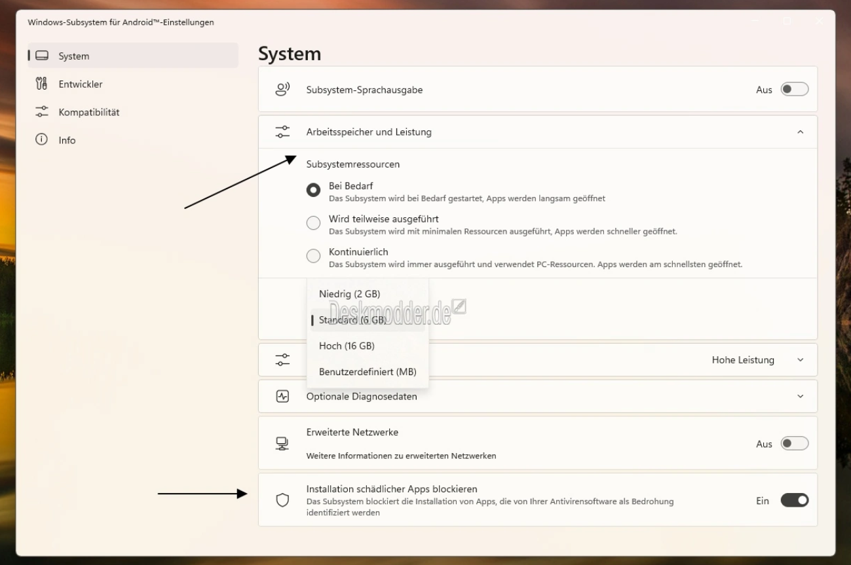This screenshot has width=851, height=565.
Task: Click the Erweiterte Netzwerke network icon
Action: 282,444
